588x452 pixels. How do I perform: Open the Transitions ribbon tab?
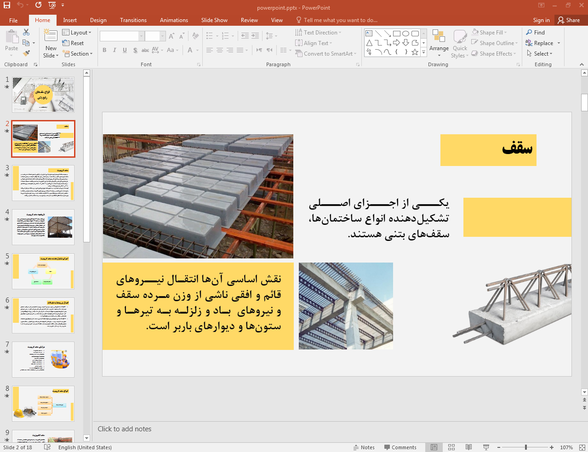(x=133, y=20)
